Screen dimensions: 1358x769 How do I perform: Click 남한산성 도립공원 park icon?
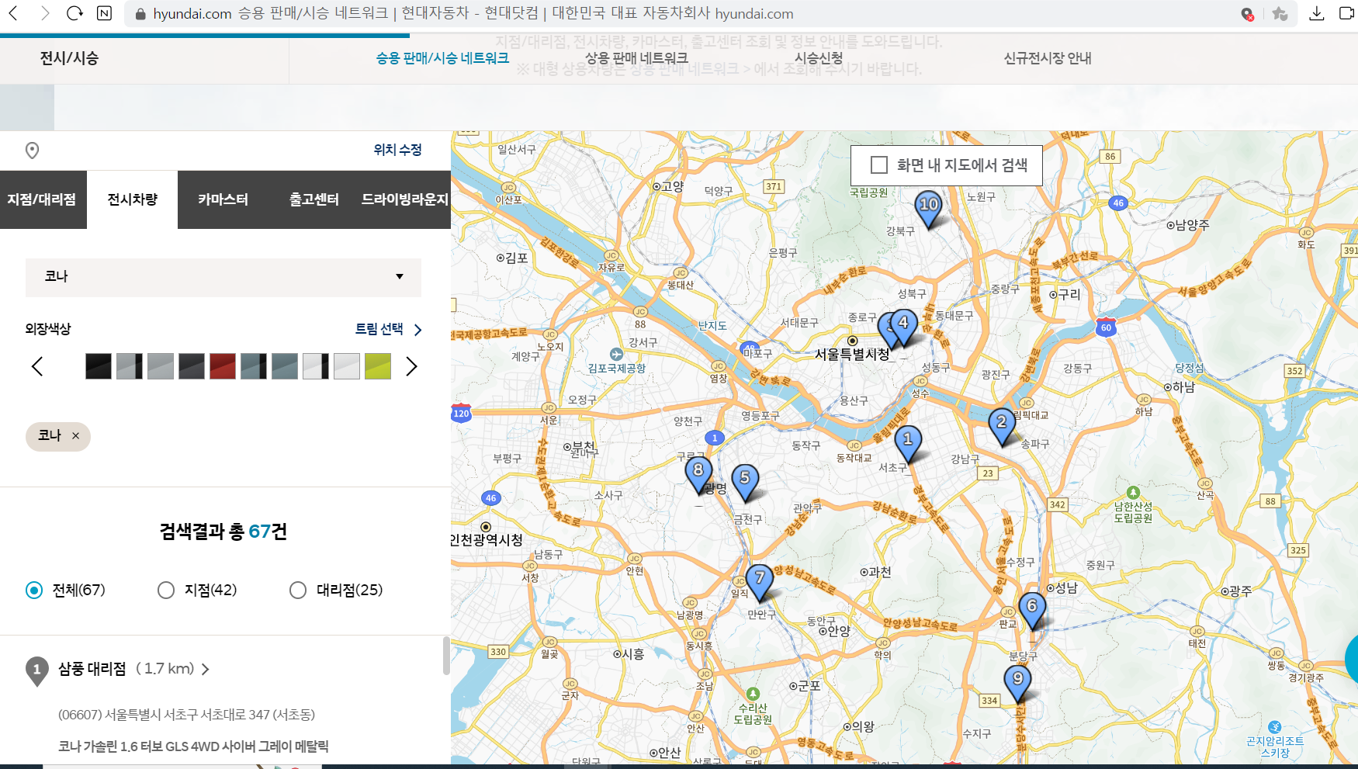1133,493
